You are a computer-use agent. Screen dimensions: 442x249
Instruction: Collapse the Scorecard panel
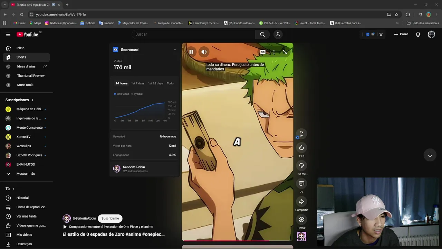pyautogui.click(x=175, y=50)
